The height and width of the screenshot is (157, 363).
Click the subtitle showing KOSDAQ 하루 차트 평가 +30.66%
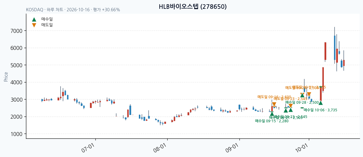tap(73, 10)
